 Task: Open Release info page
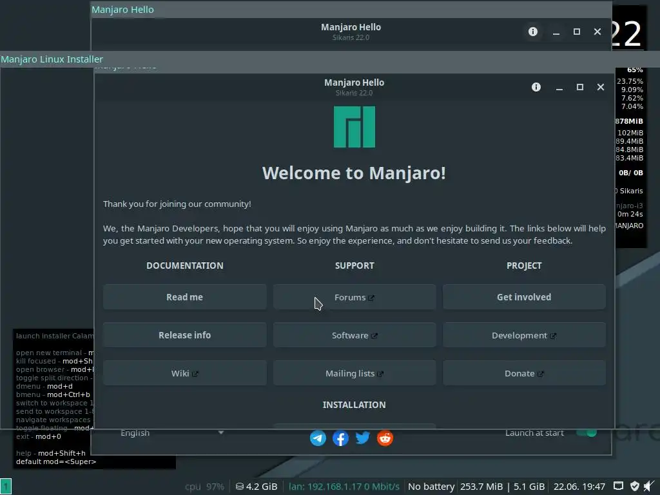click(x=184, y=335)
